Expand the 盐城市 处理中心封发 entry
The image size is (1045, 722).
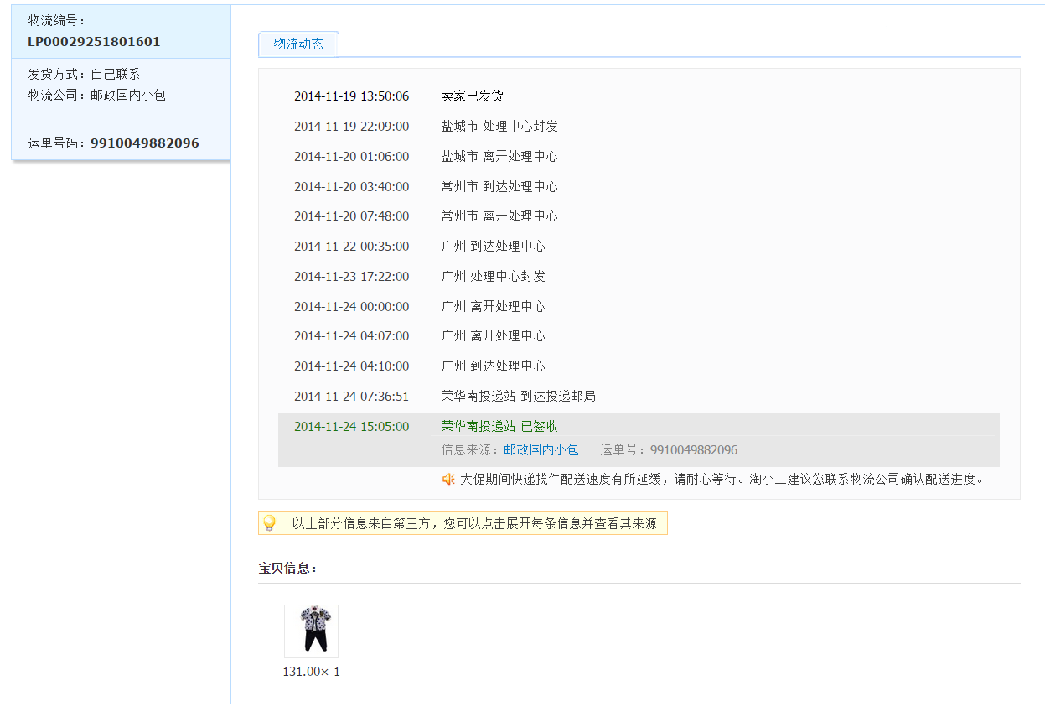point(499,127)
